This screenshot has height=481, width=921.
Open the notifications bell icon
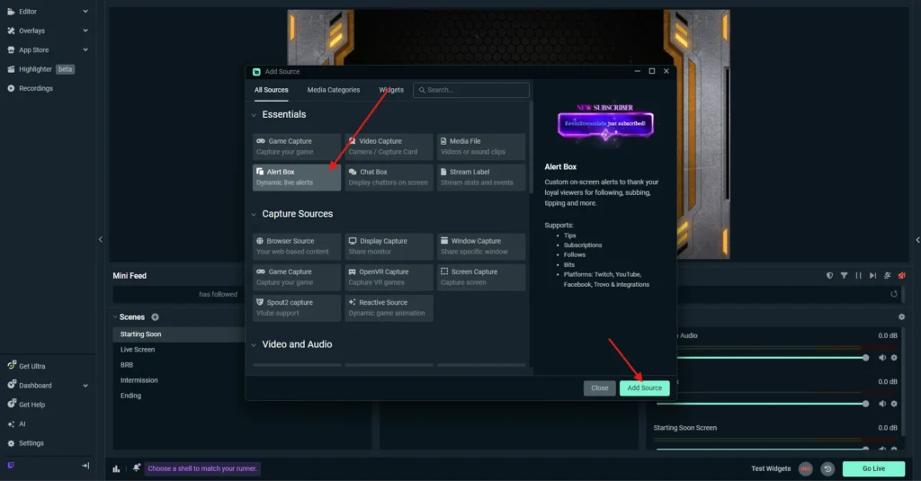pos(137,468)
